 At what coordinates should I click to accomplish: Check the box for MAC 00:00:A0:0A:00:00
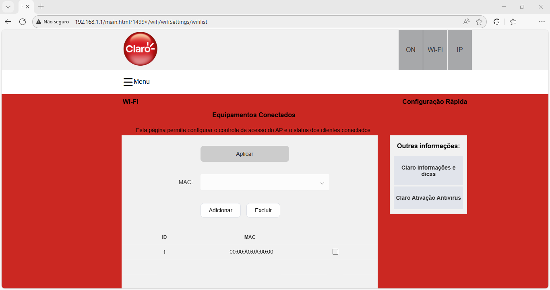pos(335,252)
